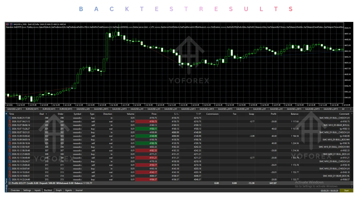Click the elapsed time 00:00:29 / 00:00:29

coord(329,191)
